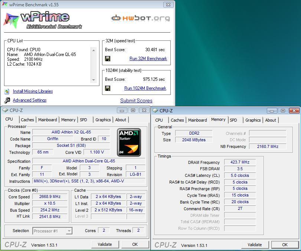Click the memory Type value DDR2
301x251 pixels.
click(x=194, y=133)
